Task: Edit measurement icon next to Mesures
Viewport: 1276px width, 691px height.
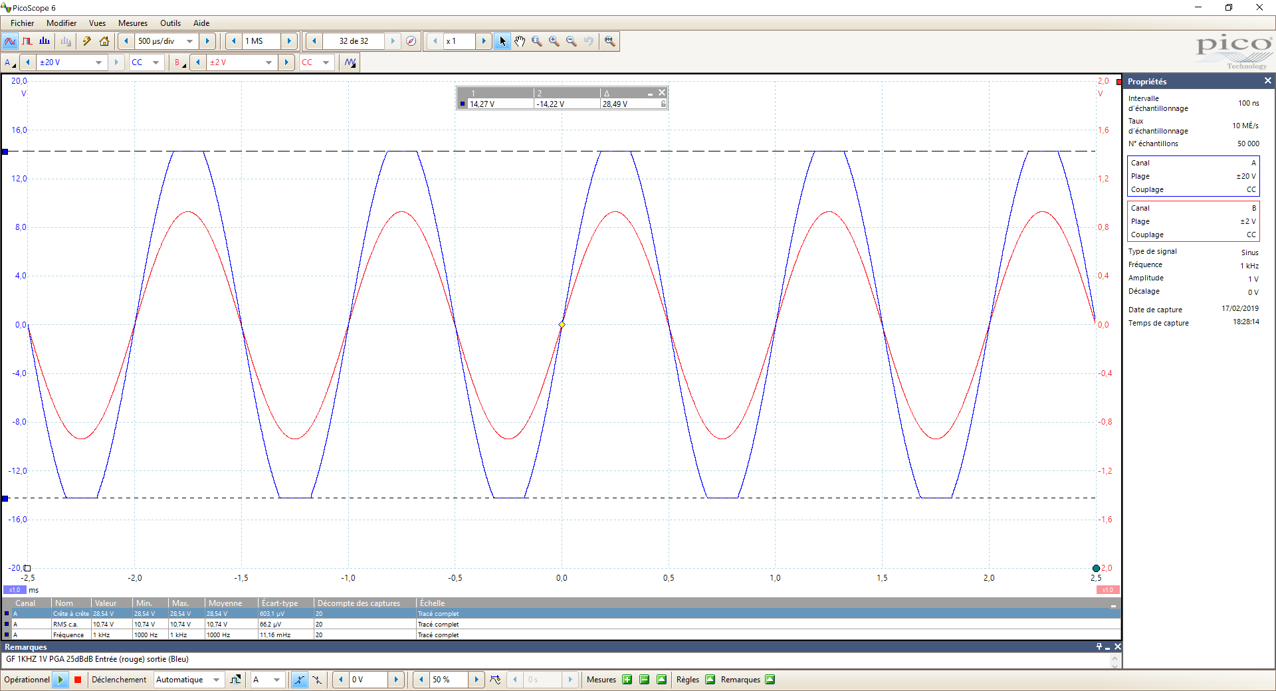Action: click(661, 680)
